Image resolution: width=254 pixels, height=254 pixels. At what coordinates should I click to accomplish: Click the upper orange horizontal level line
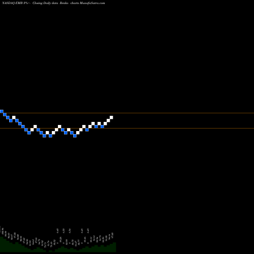[127, 113]
